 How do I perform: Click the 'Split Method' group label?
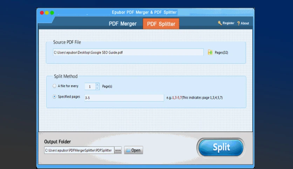[x=66, y=76]
